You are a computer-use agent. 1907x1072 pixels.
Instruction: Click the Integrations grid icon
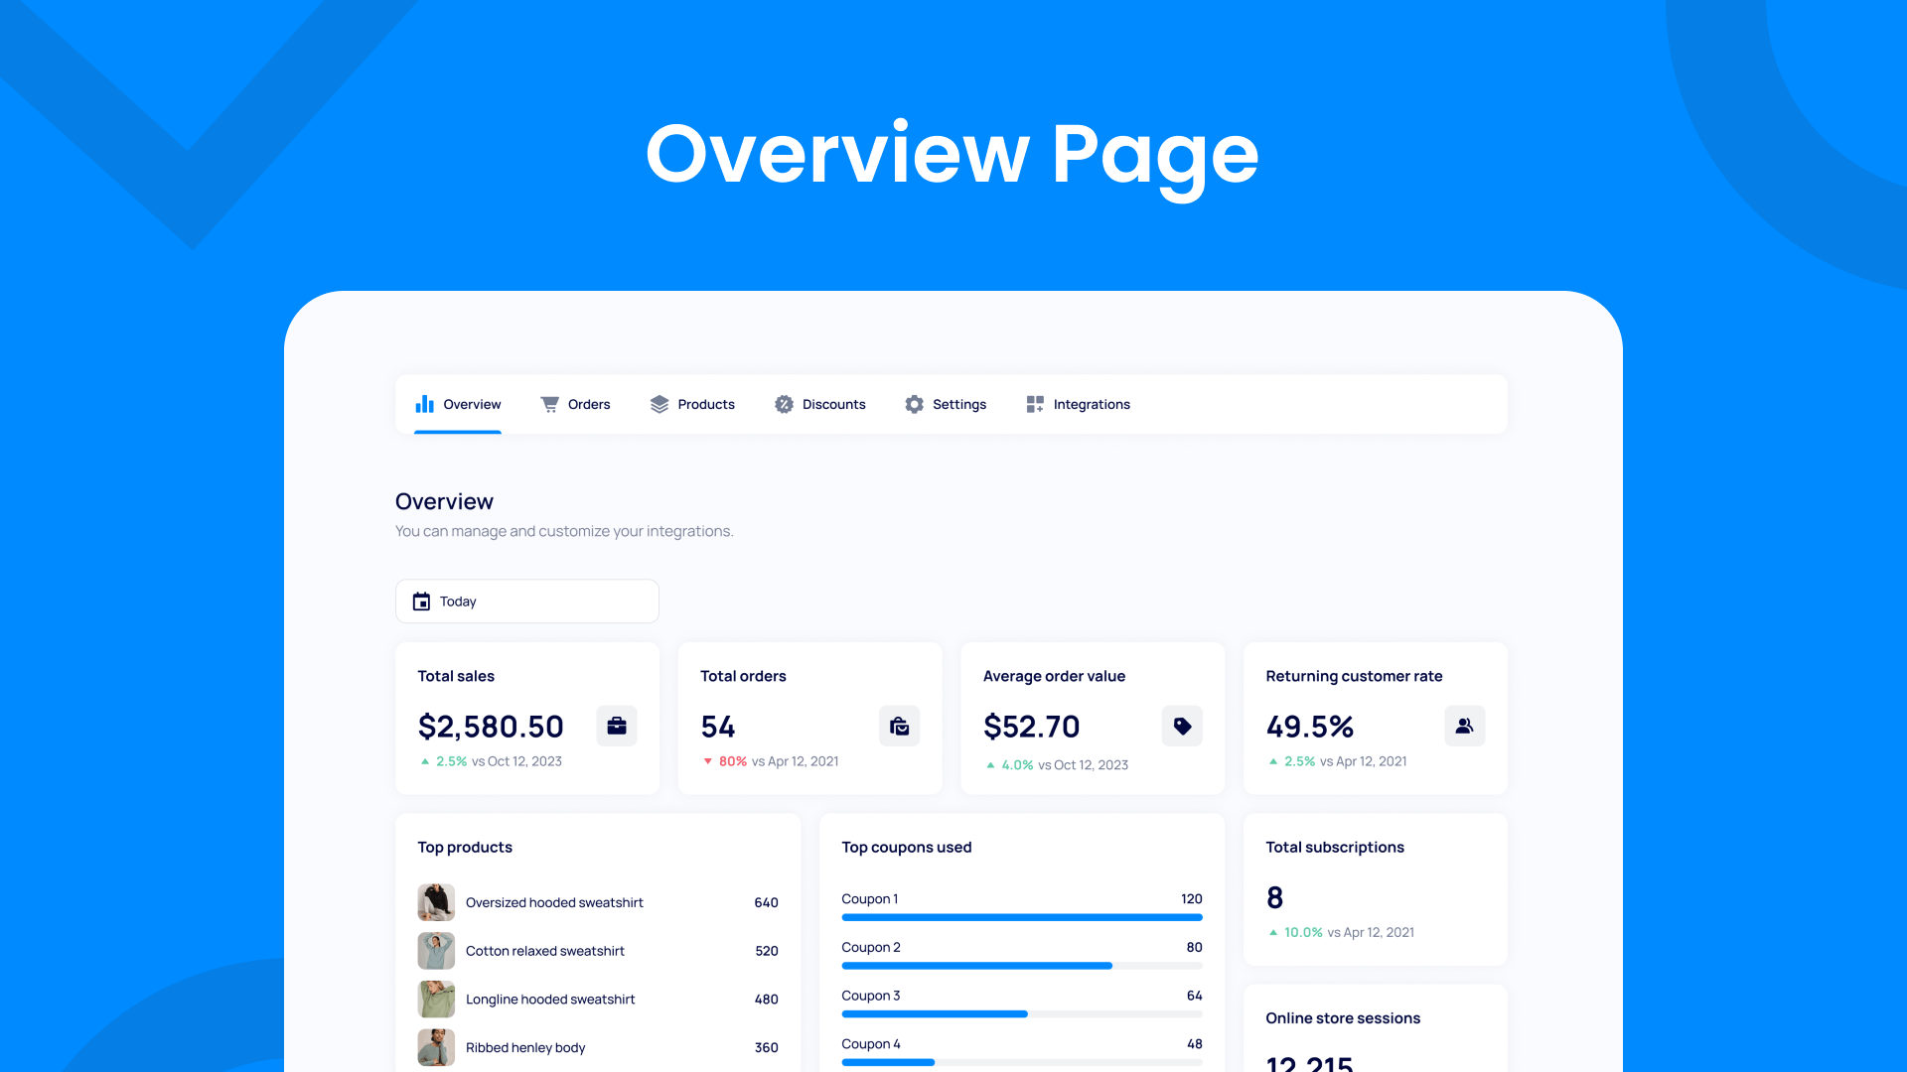(x=1035, y=404)
